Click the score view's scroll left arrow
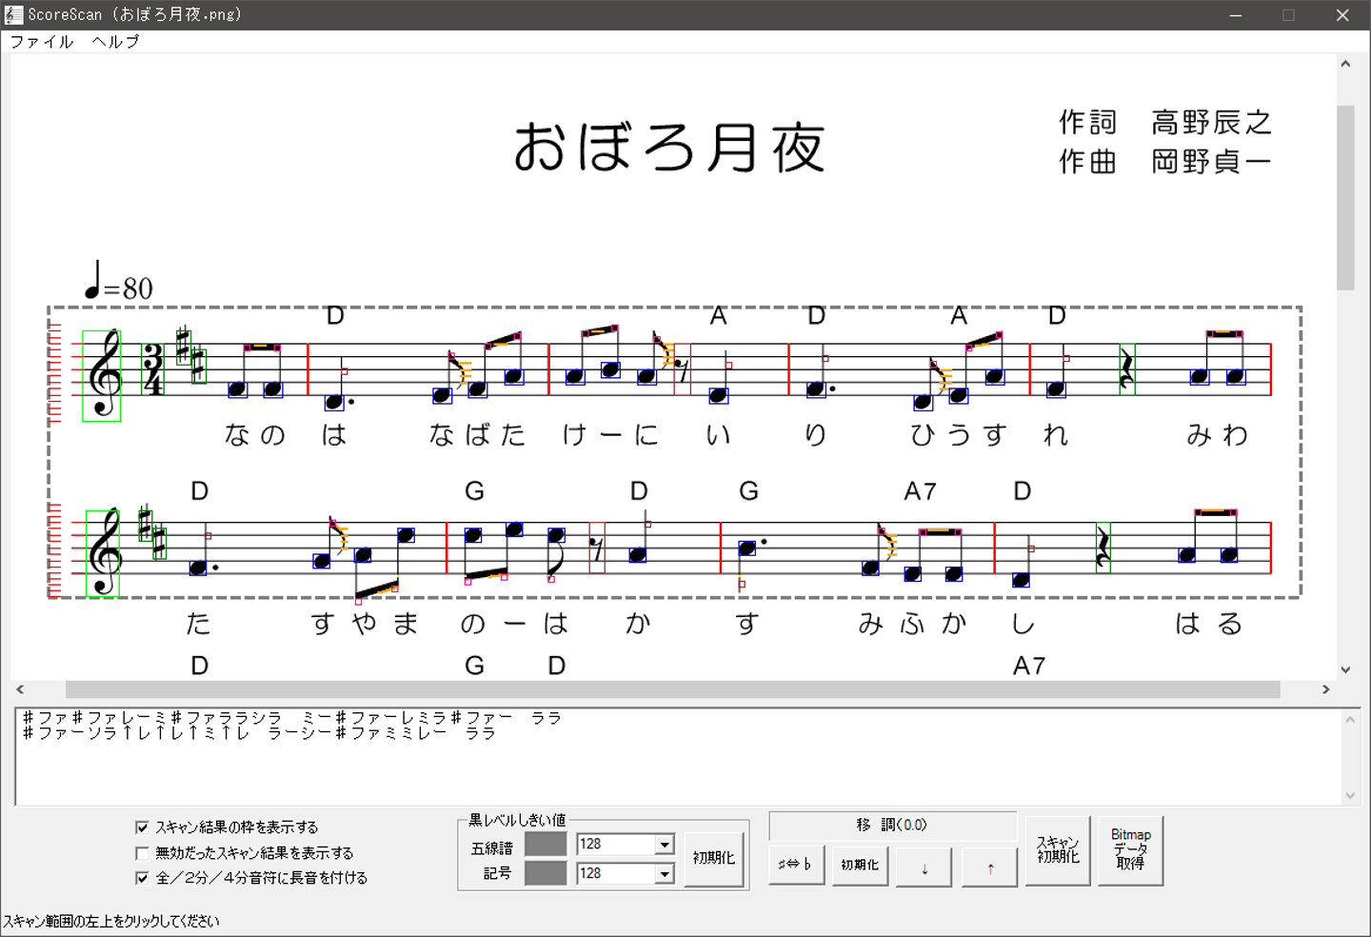The image size is (1371, 937). (x=20, y=689)
